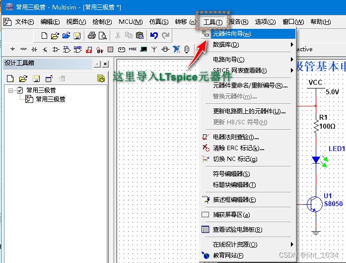Open the 绘制(P) menu
The width and height of the screenshot is (346, 263).
(x=102, y=22)
